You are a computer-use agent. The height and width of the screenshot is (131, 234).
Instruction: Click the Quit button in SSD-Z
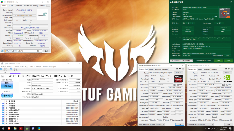[46, 51]
